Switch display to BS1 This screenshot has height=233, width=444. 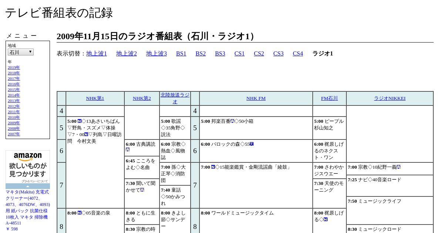click(x=181, y=54)
